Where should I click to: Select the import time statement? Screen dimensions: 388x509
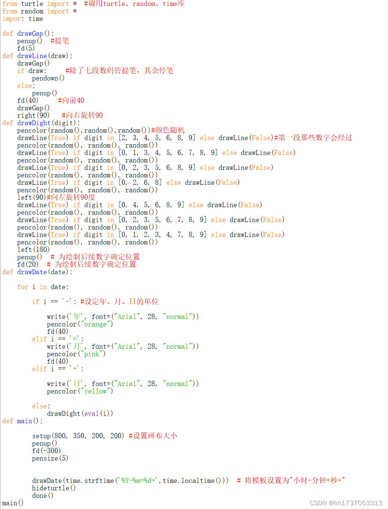(x=22, y=19)
